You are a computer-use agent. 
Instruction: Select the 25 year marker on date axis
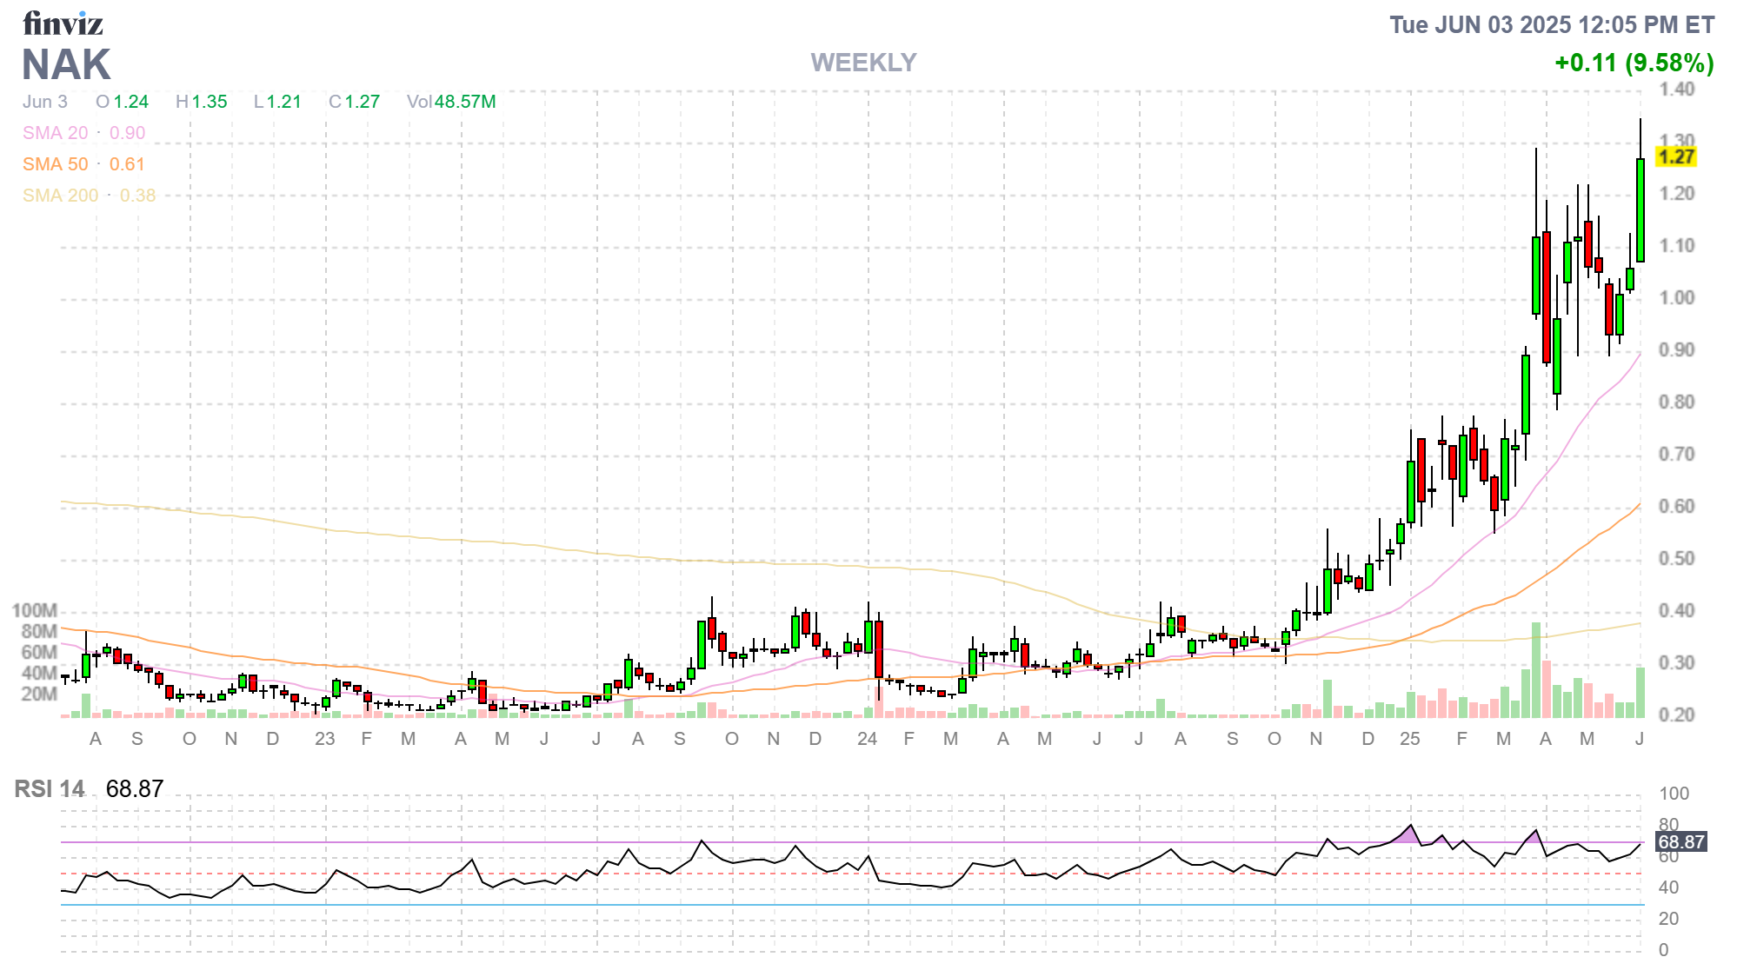point(1408,741)
